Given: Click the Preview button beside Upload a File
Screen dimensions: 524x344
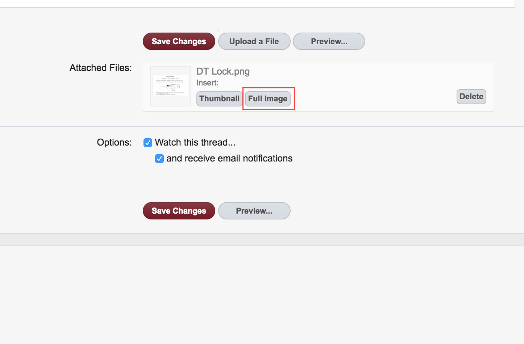Looking at the screenshot, I should [x=329, y=41].
